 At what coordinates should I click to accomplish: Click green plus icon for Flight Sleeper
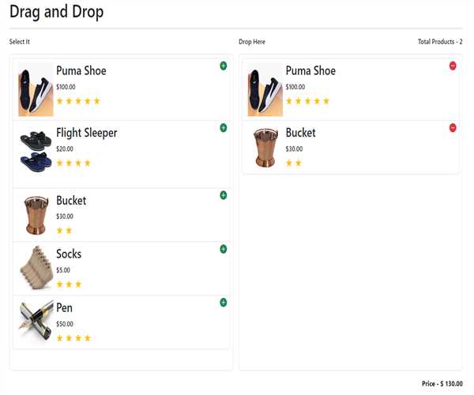[224, 128]
